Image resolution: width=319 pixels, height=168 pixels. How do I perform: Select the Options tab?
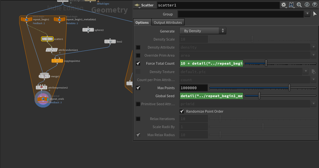tap(142, 22)
